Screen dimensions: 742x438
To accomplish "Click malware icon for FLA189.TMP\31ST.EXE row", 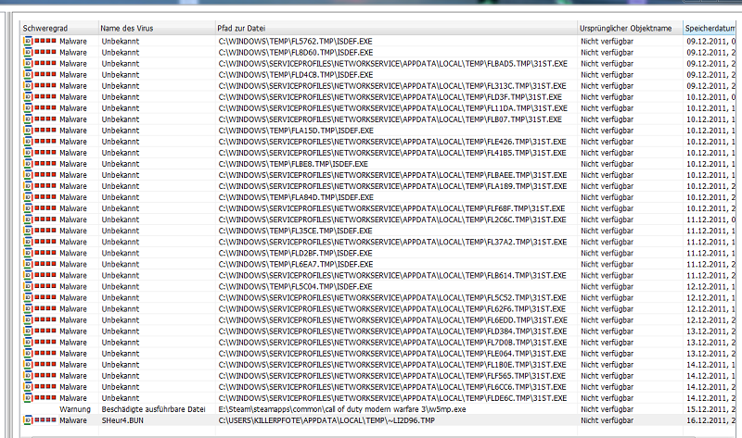I will 28,186.
